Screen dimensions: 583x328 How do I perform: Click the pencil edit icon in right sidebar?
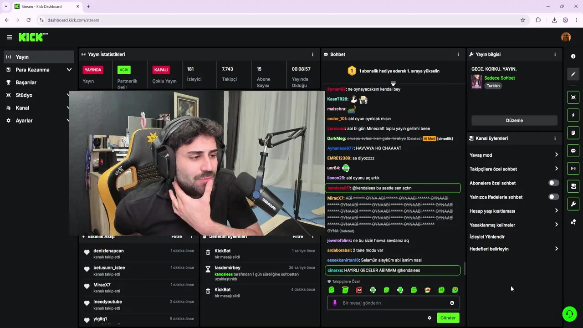point(573,74)
